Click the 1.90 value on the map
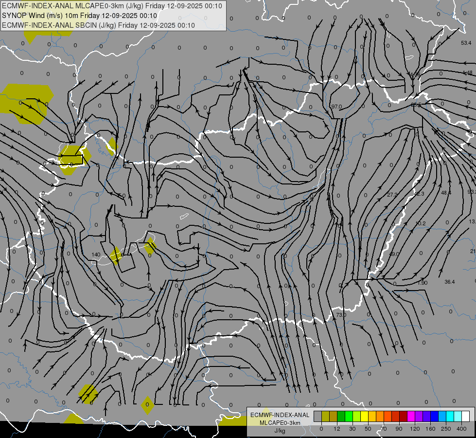 tap(422, 283)
